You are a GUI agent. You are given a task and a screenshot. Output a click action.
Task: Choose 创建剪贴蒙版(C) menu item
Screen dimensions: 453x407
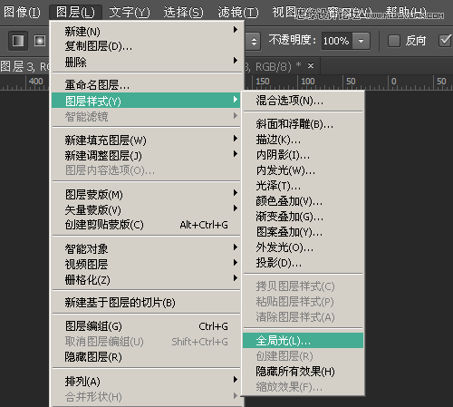coord(147,225)
